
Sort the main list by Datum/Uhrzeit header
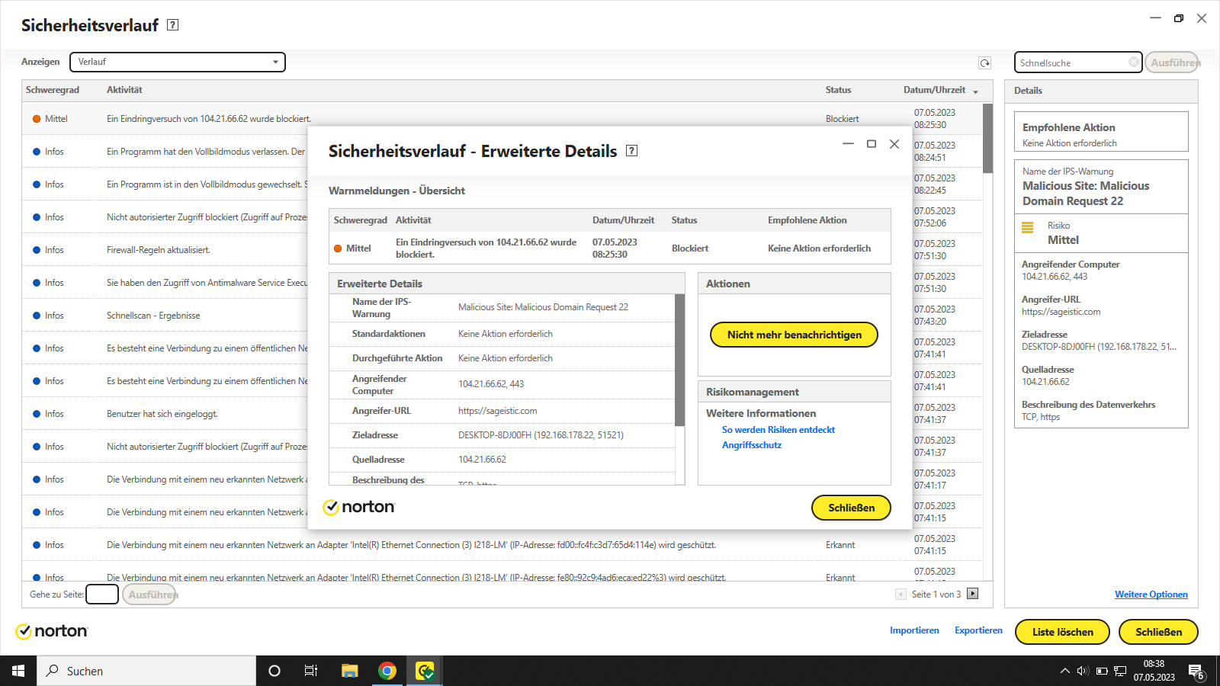click(934, 90)
